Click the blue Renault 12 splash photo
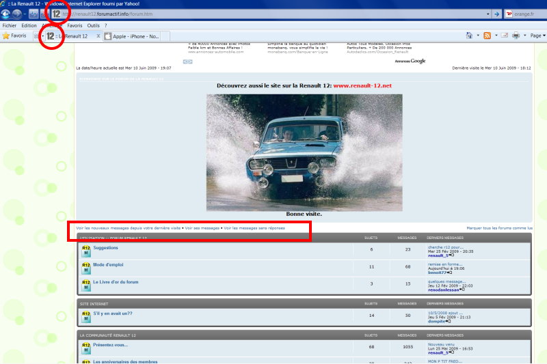The width and height of the screenshot is (547, 364). pos(304,152)
